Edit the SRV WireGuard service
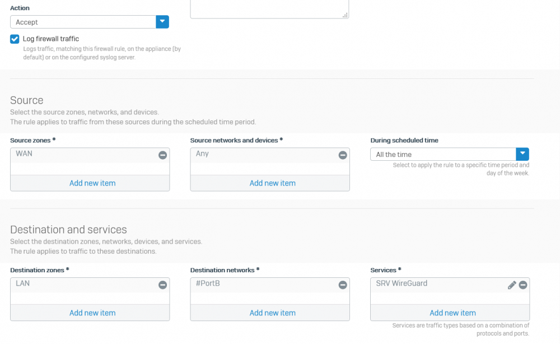The image size is (560, 344). click(512, 285)
